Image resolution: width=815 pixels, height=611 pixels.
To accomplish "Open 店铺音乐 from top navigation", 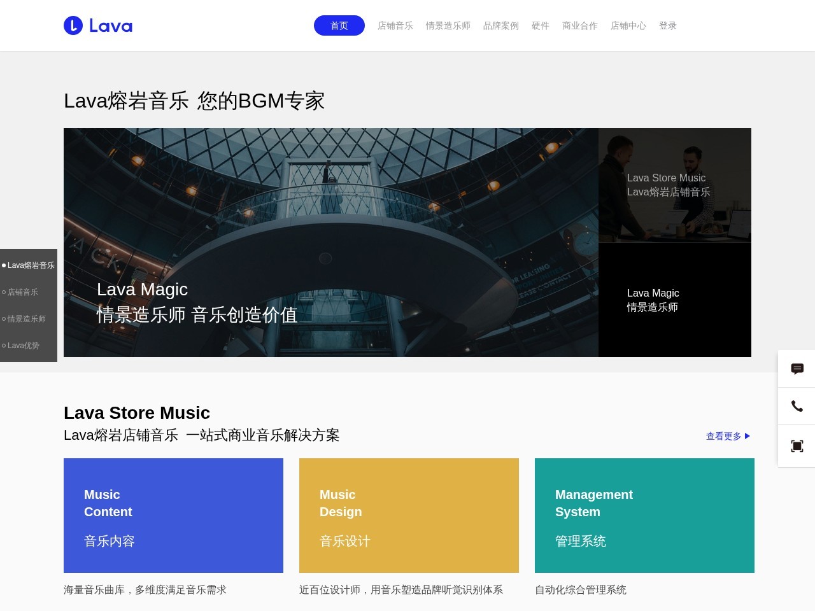I will tap(395, 25).
